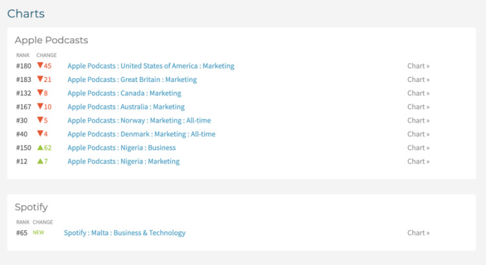Open Norway Marketing All-time chart link
Viewport: 486px width, 265px height.
pyautogui.click(x=139, y=120)
